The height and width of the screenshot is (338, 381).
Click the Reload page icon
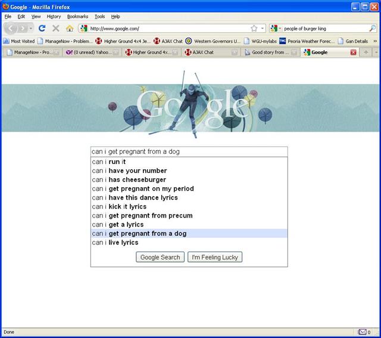point(42,28)
